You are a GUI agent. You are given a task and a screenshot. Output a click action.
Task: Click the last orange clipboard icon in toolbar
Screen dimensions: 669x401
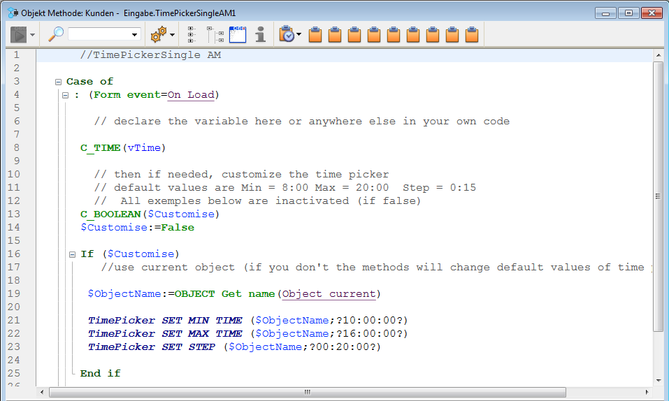[472, 34]
